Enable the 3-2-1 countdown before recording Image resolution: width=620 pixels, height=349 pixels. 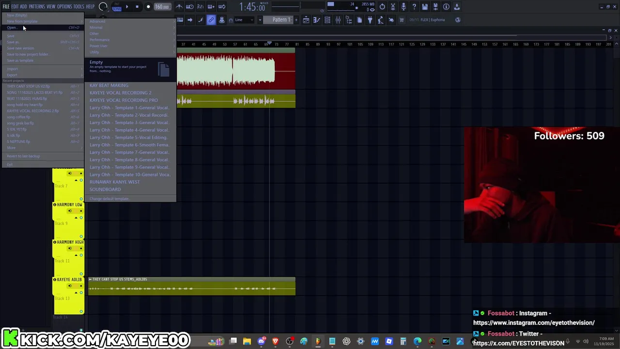200,7
